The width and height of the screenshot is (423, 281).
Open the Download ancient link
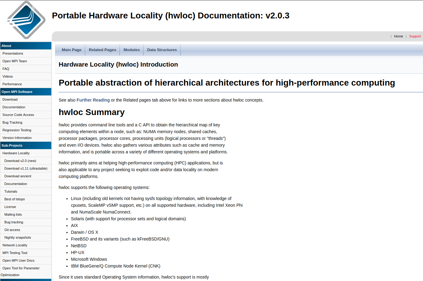[26, 176]
